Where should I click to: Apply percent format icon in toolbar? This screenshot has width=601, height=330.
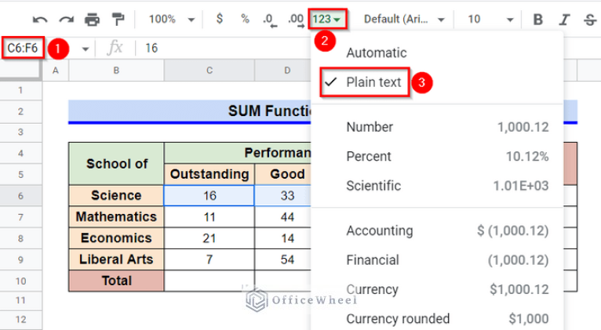tap(245, 19)
